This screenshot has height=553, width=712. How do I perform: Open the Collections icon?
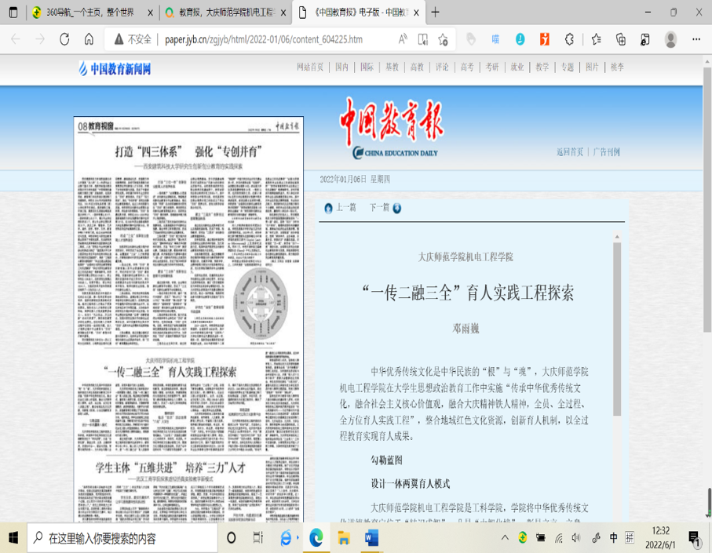point(621,39)
